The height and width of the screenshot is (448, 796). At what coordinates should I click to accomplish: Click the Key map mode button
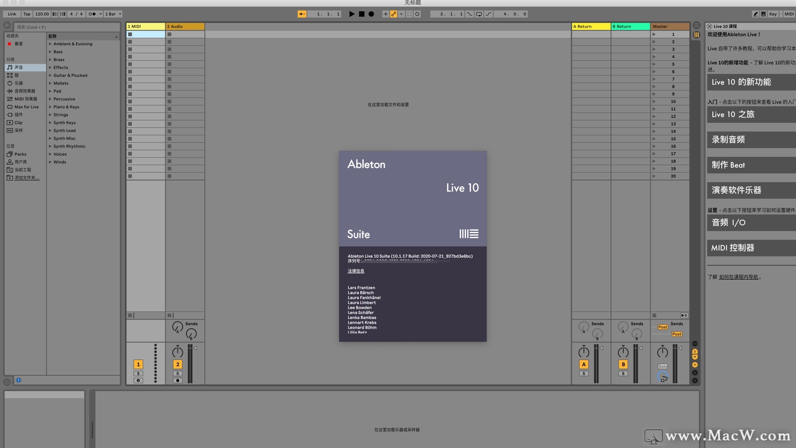pyautogui.click(x=773, y=14)
